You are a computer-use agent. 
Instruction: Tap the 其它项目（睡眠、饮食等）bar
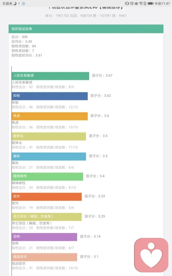(47, 217)
